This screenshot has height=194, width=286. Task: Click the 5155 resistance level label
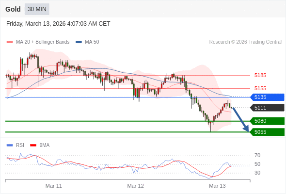click(x=260, y=89)
